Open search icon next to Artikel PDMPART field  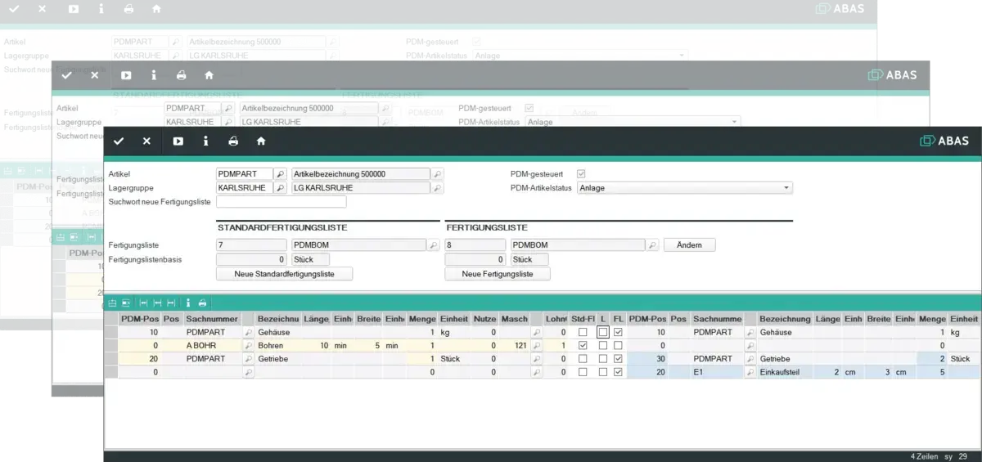click(280, 174)
